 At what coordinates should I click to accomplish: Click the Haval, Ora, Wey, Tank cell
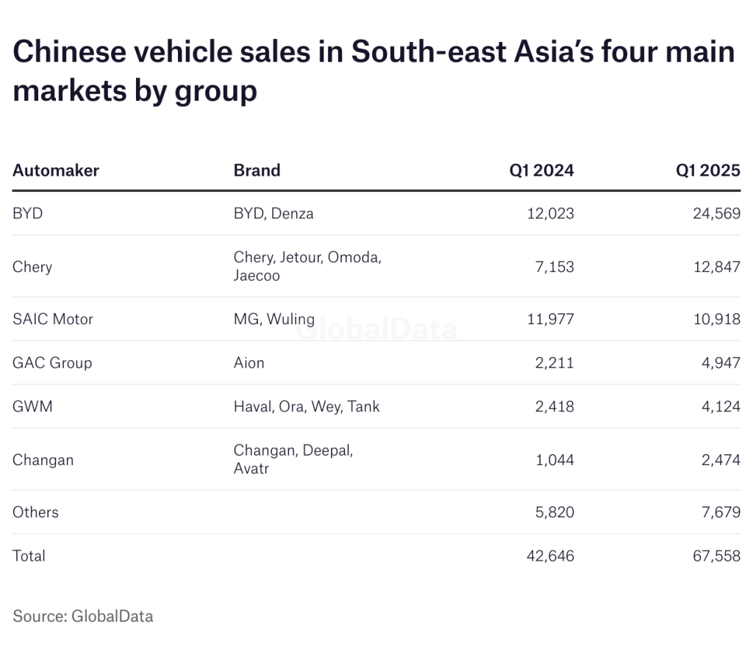pyautogui.click(x=307, y=406)
